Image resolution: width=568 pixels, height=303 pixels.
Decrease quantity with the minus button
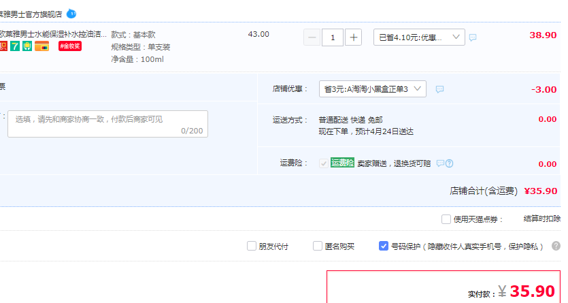(312, 37)
